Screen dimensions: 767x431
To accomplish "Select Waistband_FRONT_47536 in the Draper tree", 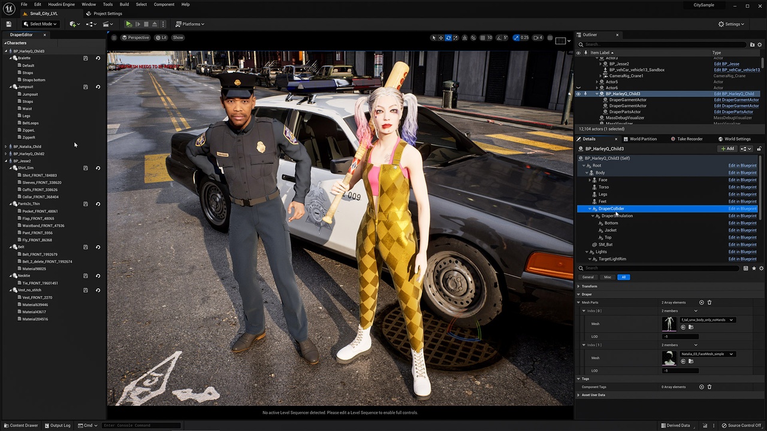I will pos(43,226).
